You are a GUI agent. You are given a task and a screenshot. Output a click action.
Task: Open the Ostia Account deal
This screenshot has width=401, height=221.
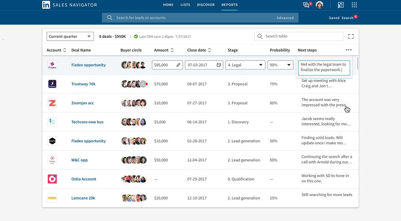click(84, 179)
